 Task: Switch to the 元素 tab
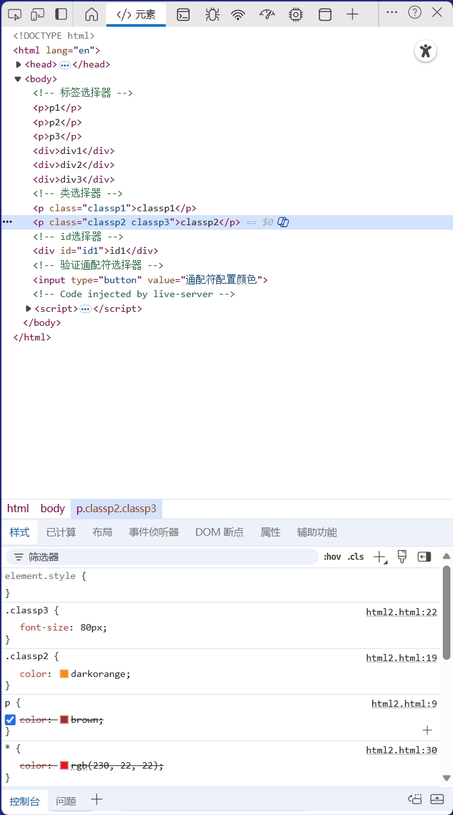(136, 14)
